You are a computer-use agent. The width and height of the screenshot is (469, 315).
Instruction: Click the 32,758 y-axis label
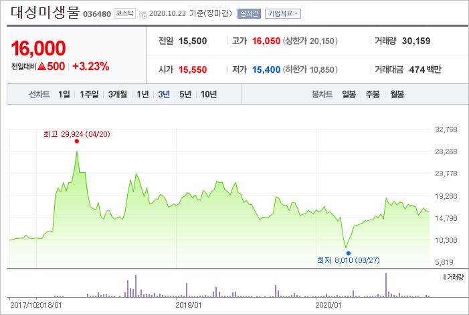tap(446, 129)
